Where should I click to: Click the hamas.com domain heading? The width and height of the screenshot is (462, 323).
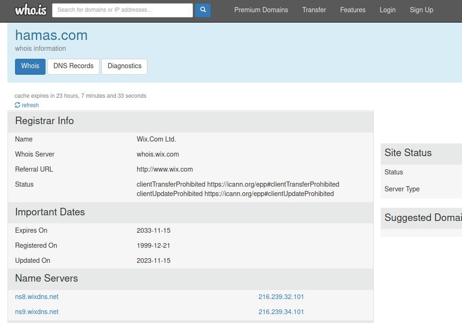click(51, 35)
